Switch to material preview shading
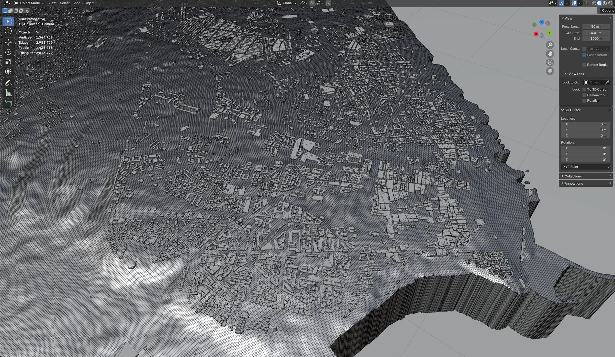The image size is (615, 357). pos(605,3)
